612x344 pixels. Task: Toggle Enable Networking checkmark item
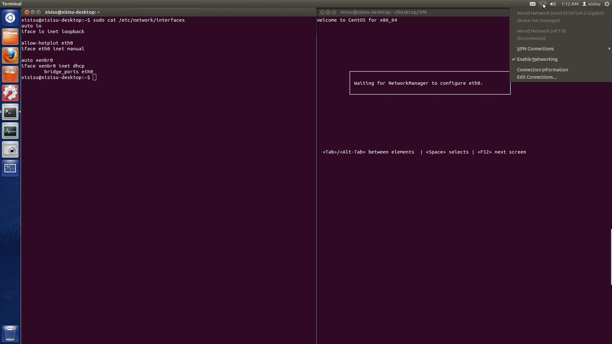tap(537, 59)
